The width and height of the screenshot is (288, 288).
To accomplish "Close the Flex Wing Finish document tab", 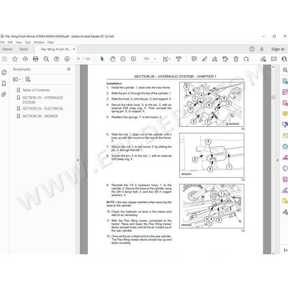I will click(x=74, y=49).
